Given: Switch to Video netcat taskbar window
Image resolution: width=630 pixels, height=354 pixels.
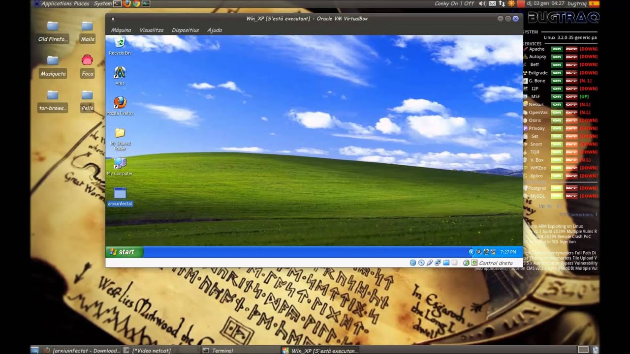Looking at the screenshot, I should tap(161, 351).
